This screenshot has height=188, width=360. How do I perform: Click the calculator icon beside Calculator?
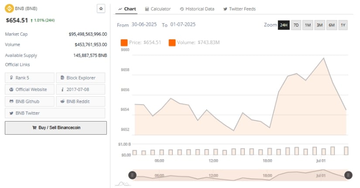coord(147,9)
